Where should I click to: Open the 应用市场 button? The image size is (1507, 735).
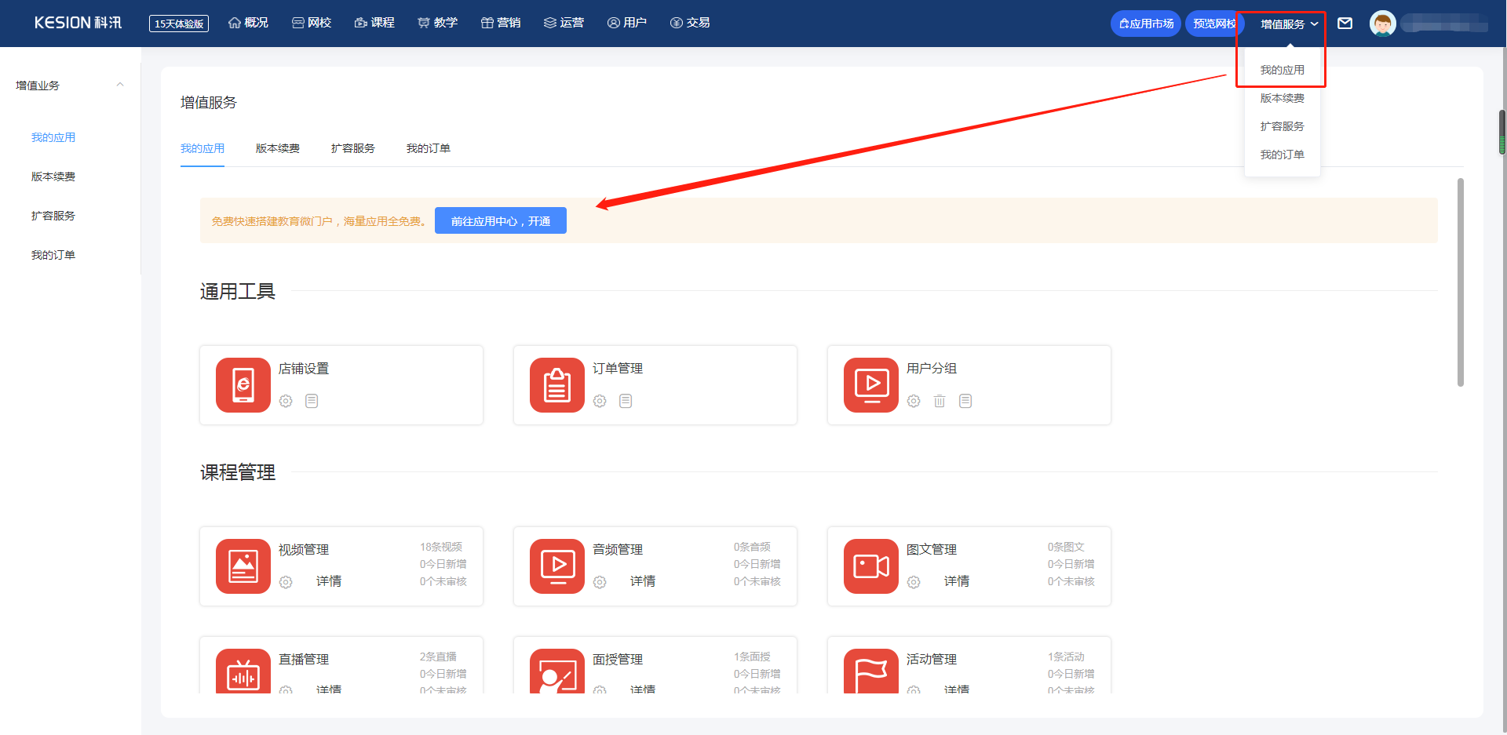pos(1146,24)
